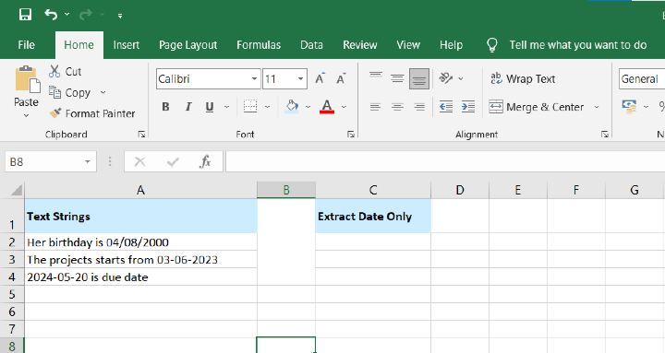Click cell 'Extract Date Only'
The image size is (665, 353).
pos(373,217)
